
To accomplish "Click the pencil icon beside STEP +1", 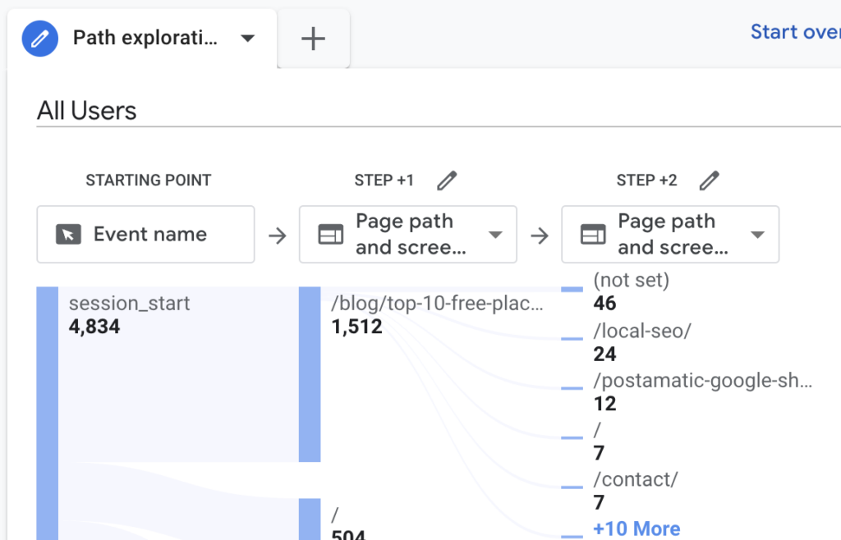I will coord(446,180).
